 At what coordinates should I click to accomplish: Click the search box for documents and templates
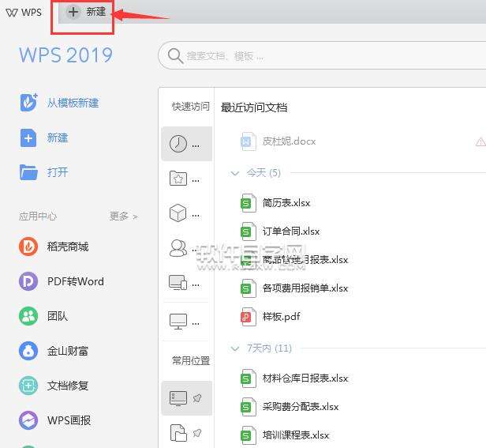click(x=322, y=56)
